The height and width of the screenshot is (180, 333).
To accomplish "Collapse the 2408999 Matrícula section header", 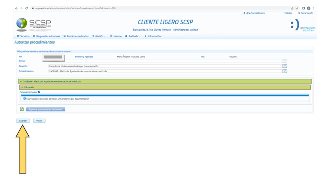I will pos(165,81).
